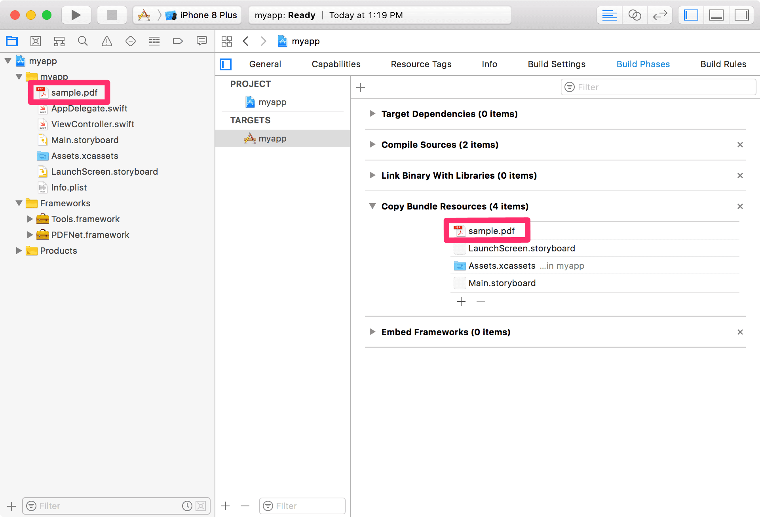The width and height of the screenshot is (760, 517).
Task: Click the Stop button in toolbar
Action: pyautogui.click(x=112, y=15)
